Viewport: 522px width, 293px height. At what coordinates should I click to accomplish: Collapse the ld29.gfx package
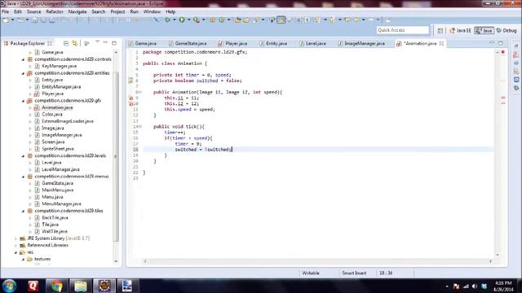click(24, 101)
